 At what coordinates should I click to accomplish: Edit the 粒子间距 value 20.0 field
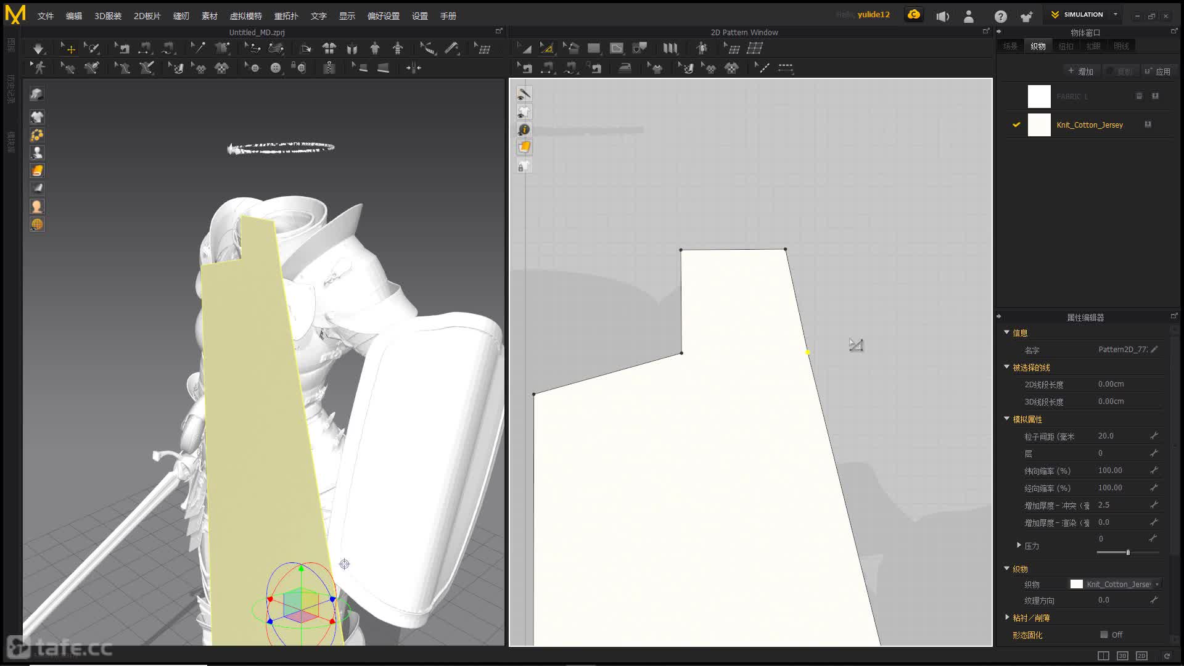[1122, 436]
